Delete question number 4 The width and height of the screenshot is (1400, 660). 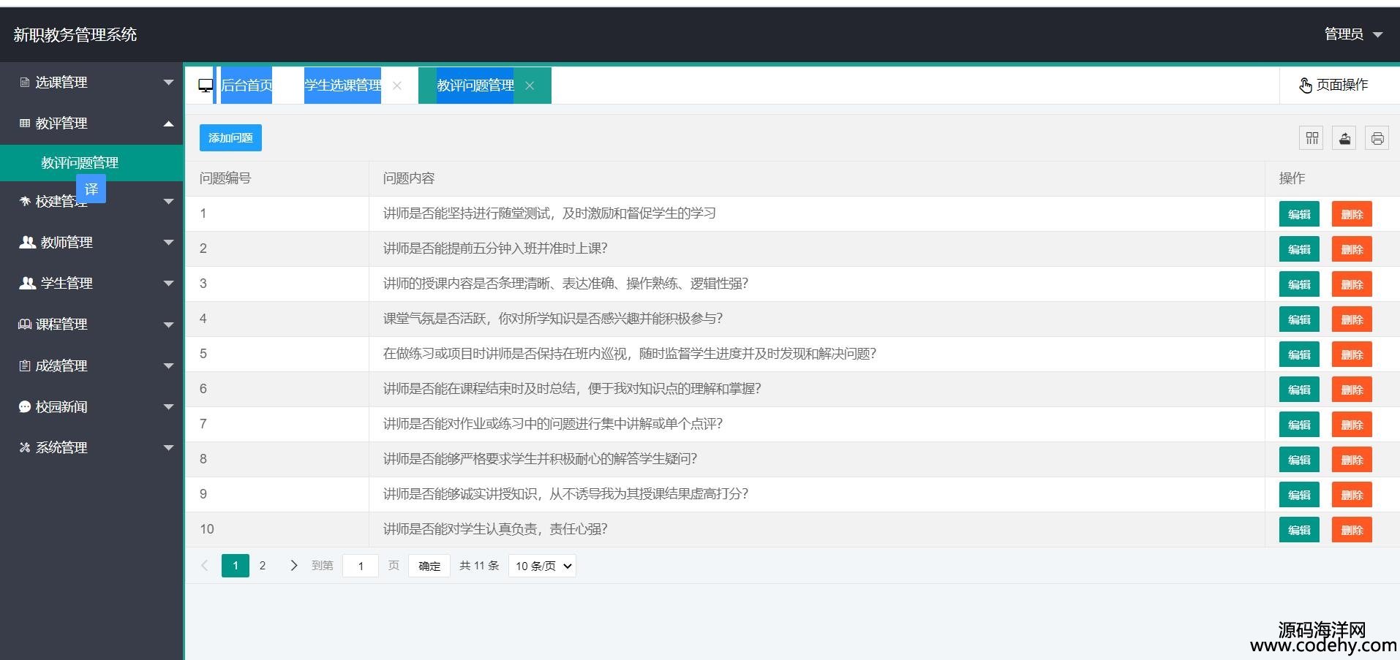(x=1352, y=319)
